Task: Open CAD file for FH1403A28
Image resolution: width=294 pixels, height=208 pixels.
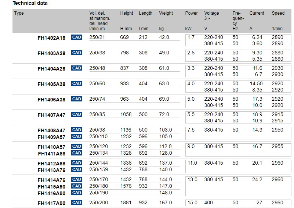Action: tap(77, 53)
